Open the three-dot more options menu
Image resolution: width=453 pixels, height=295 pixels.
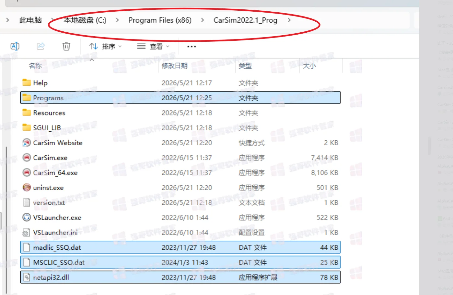pyautogui.click(x=192, y=47)
